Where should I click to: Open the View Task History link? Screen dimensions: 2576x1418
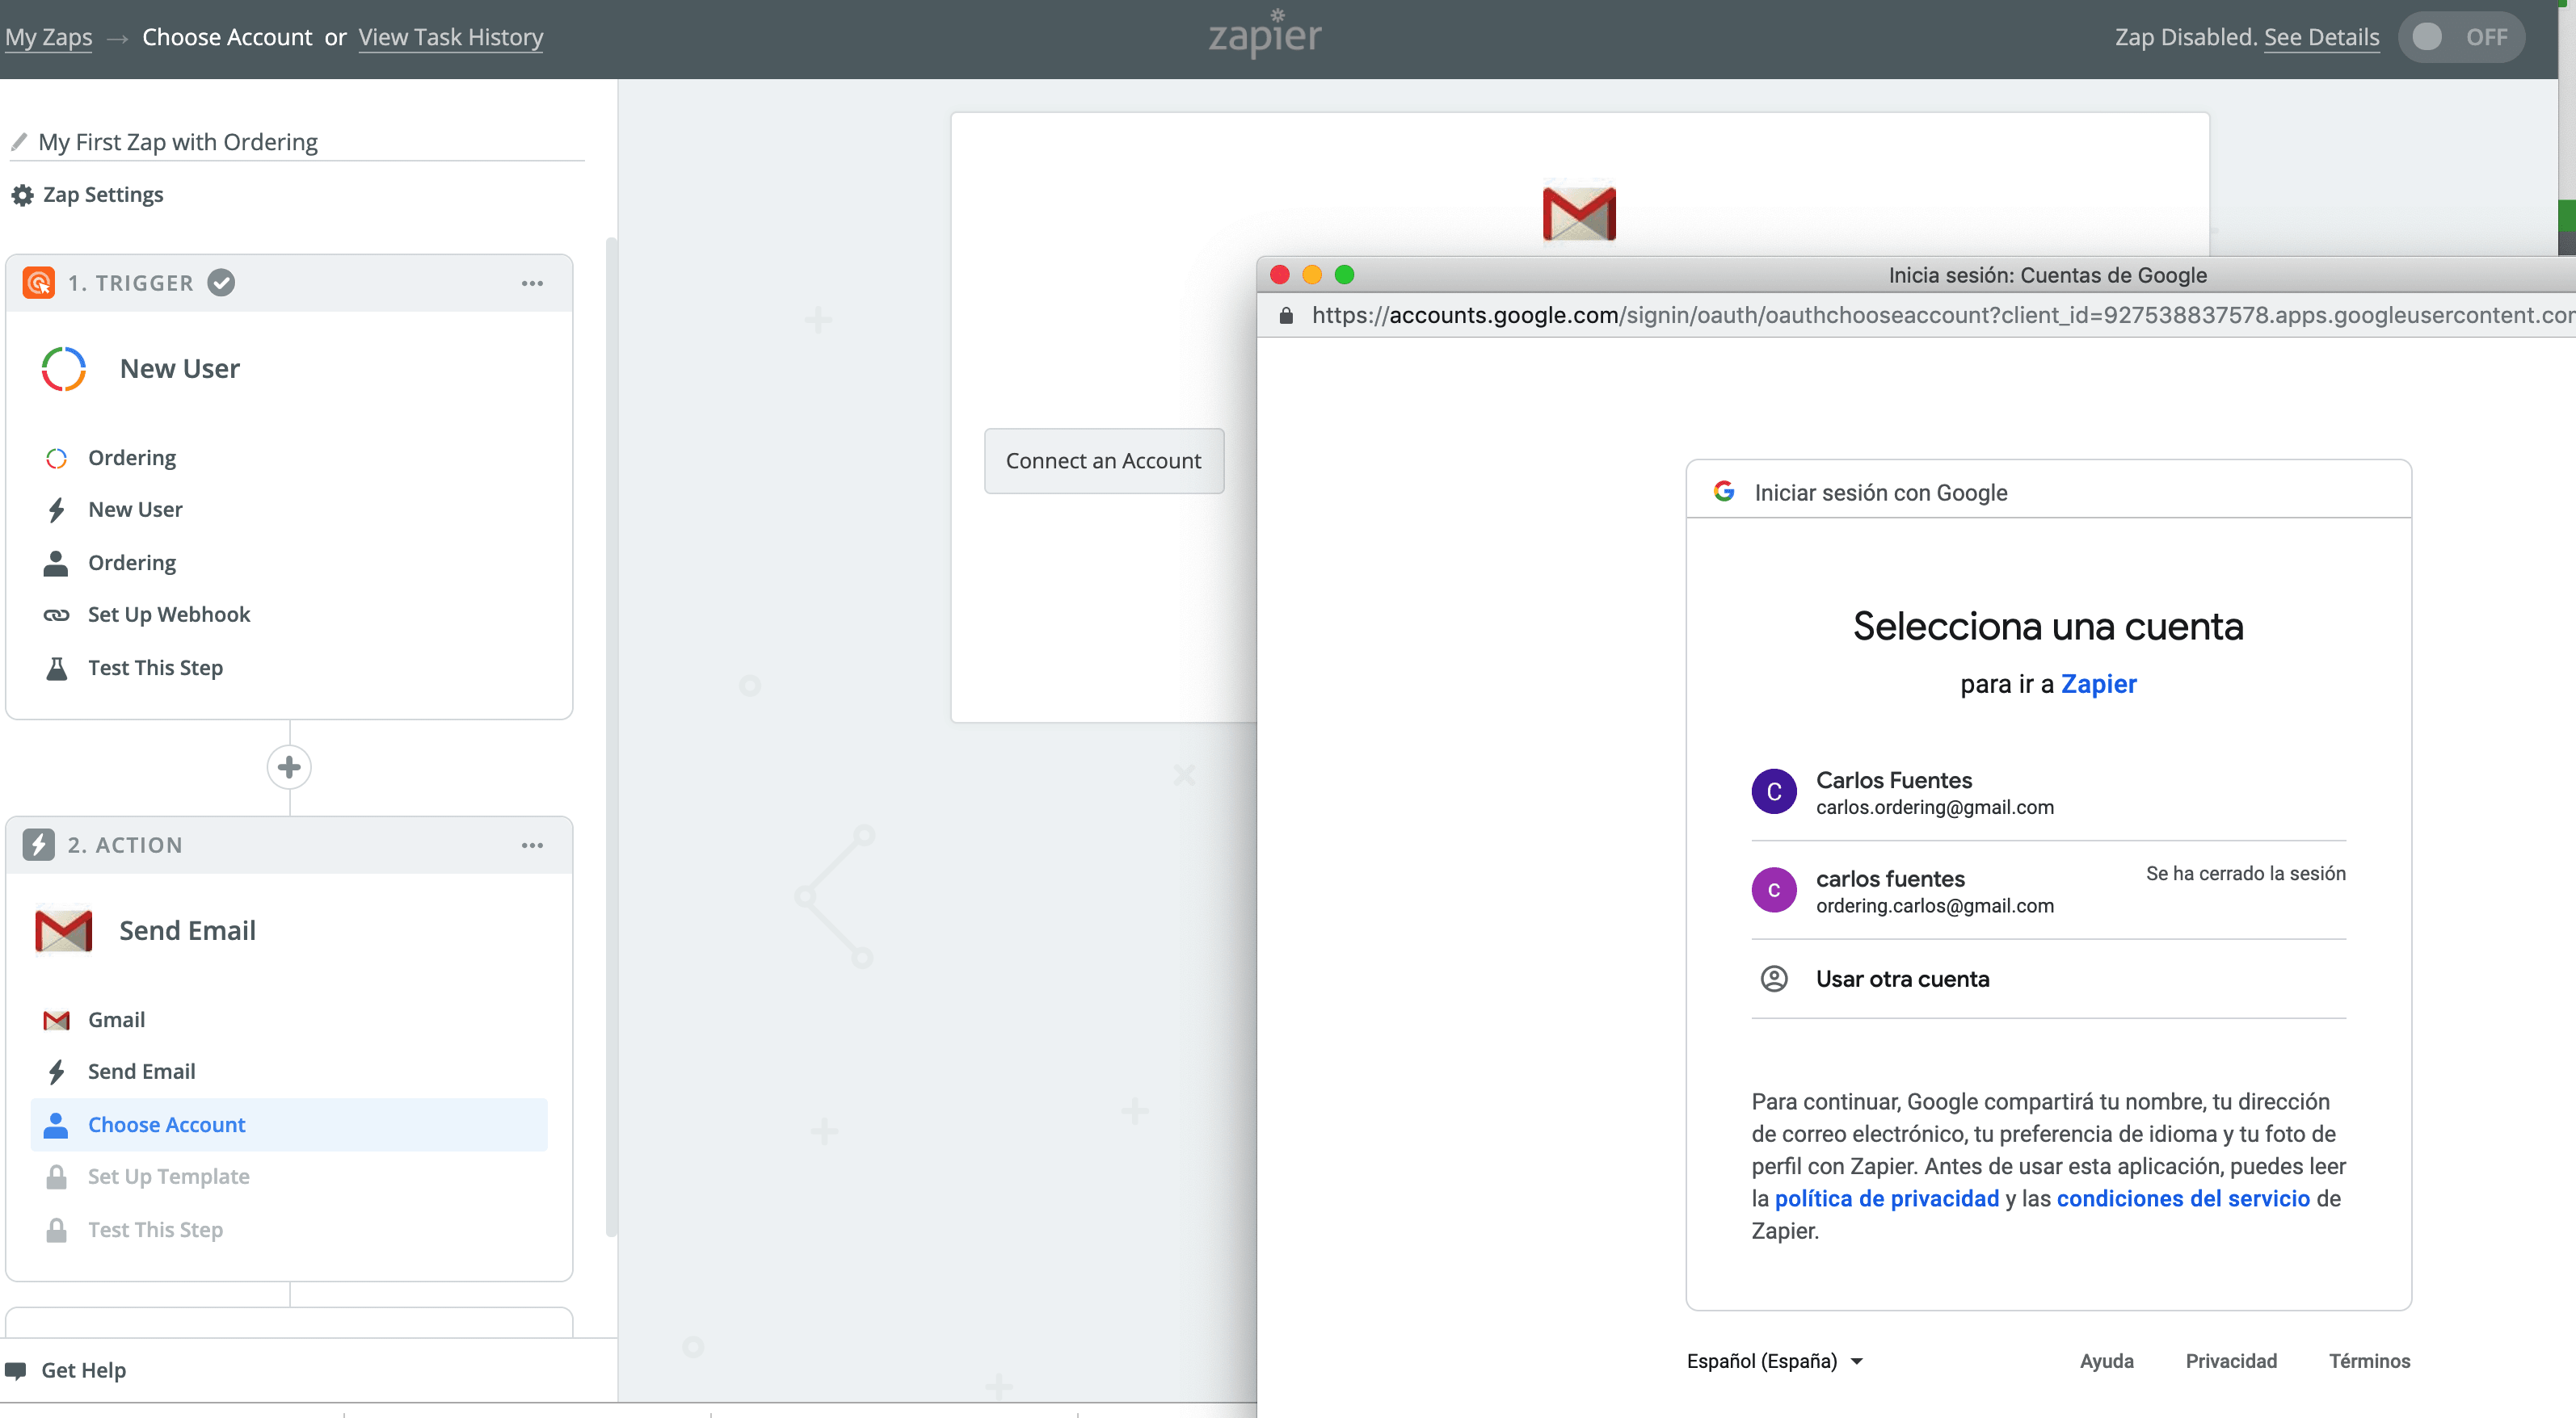(x=450, y=37)
